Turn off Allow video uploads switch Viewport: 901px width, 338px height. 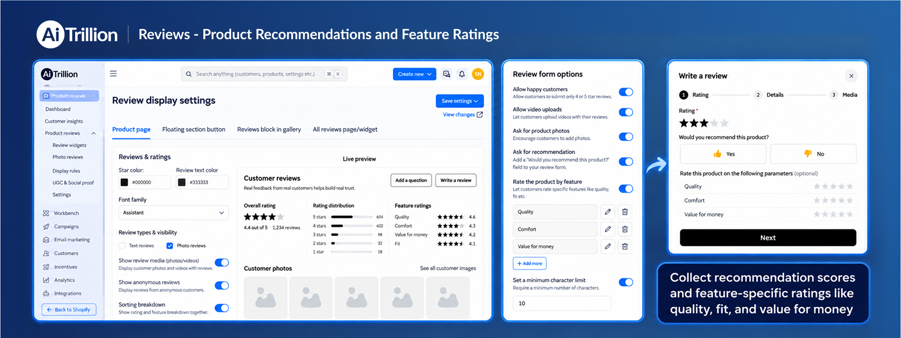pos(626,112)
